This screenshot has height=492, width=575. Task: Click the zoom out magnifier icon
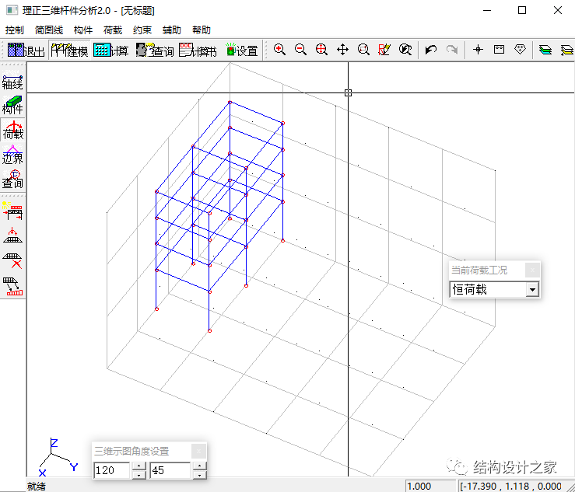point(300,50)
